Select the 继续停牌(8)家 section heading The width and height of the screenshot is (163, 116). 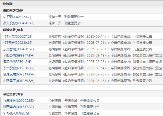point(13,30)
